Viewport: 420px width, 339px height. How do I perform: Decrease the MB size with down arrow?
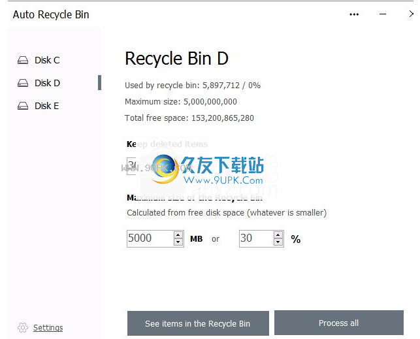point(178,242)
